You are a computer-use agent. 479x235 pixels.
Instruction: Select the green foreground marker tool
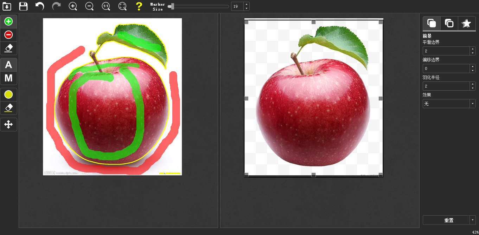pos(8,21)
